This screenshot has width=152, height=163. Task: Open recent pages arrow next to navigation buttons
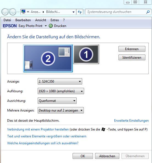point(18,12)
